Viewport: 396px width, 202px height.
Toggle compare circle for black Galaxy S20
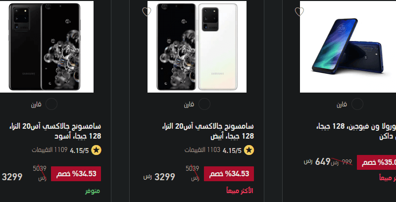51,104
